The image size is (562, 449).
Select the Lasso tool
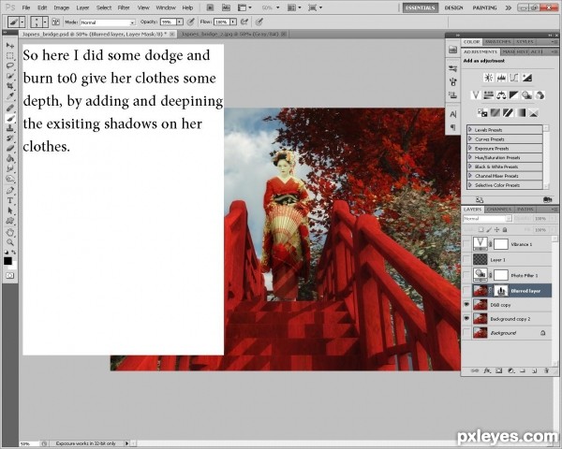10,65
